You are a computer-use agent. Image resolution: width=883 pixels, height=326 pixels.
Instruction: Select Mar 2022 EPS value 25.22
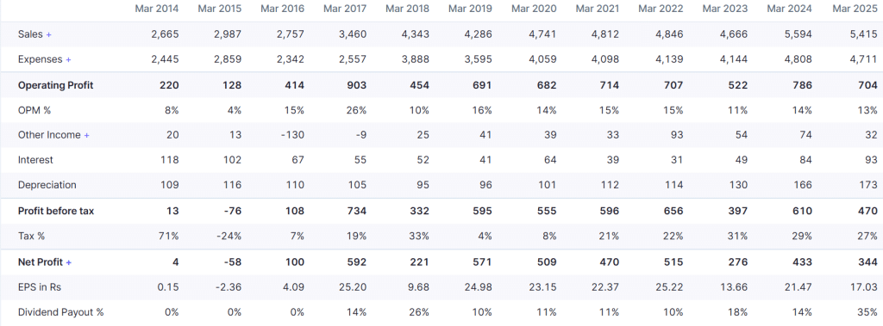[x=669, y=287]
